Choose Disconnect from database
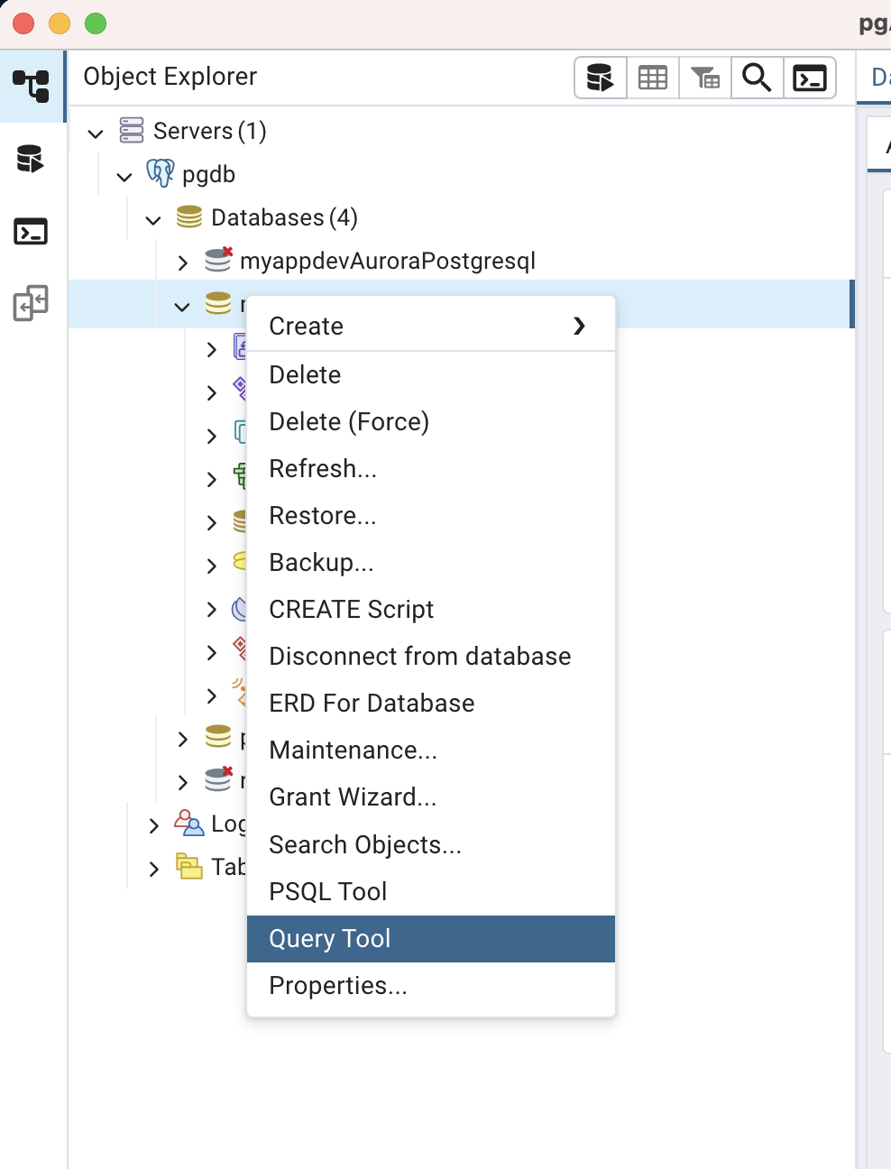The height and width of the screenshot is (1169, 891). pyautogui.click(x=431, y=656)
